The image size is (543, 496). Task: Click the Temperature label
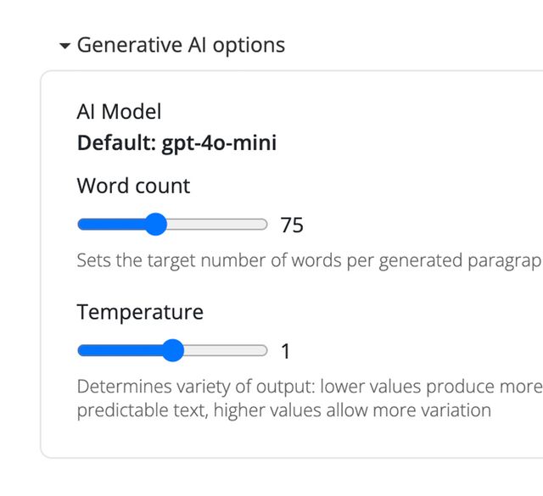(140, 312)
